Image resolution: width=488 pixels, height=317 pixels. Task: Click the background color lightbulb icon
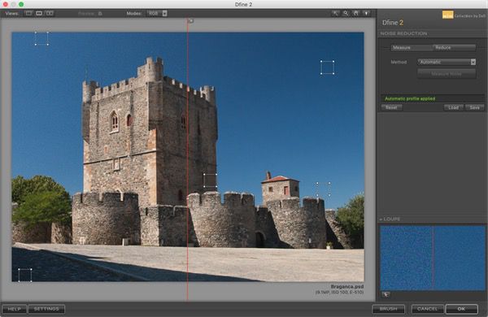pyautogui.click(x=367, y=13)
